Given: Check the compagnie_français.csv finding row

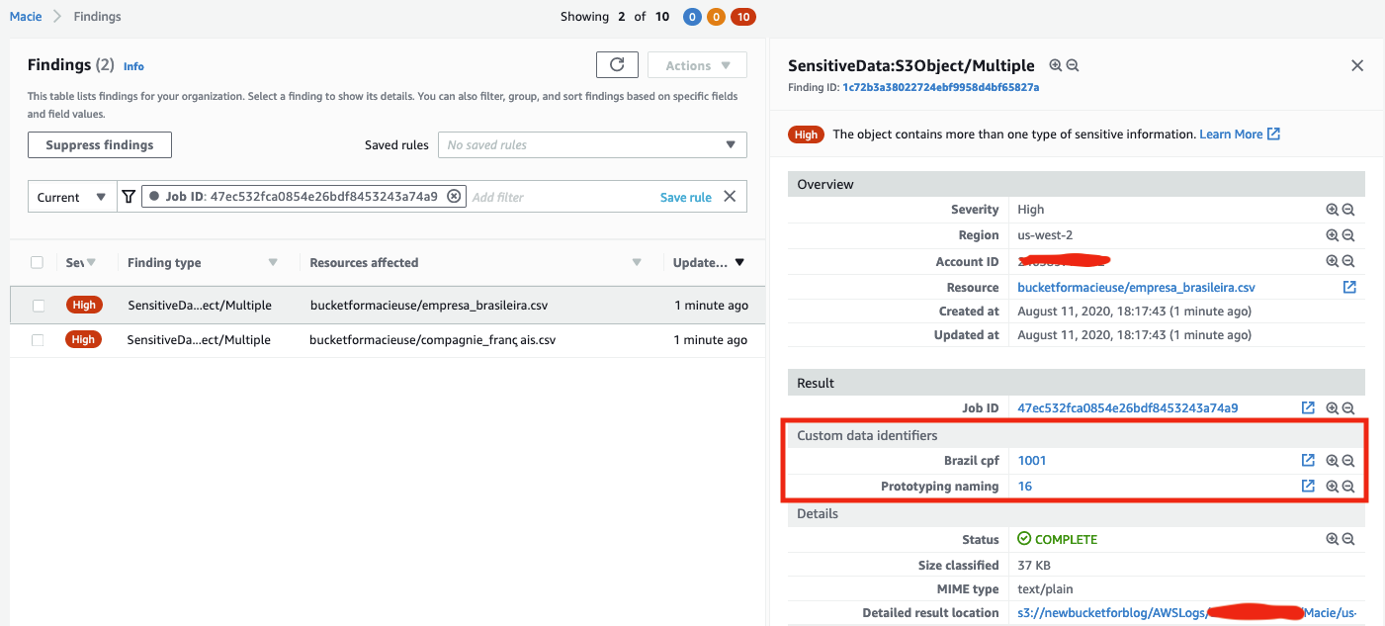Looking at the screenshot, I should (x=38, y=340).
